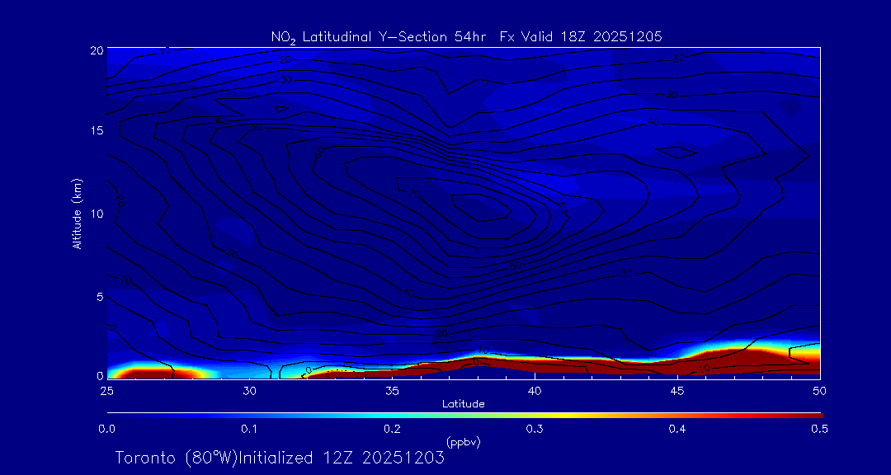891x475 pixels.
Task: Click the '(ppbv)' units label
Action: click(463, 442)
